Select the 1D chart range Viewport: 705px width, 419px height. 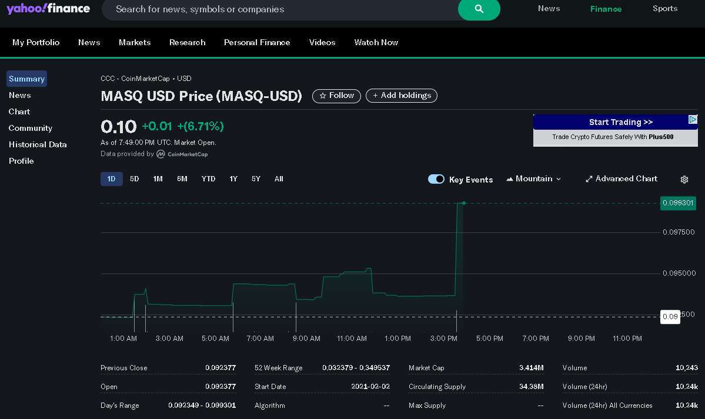pyautogui.click(x=112, y=179)
